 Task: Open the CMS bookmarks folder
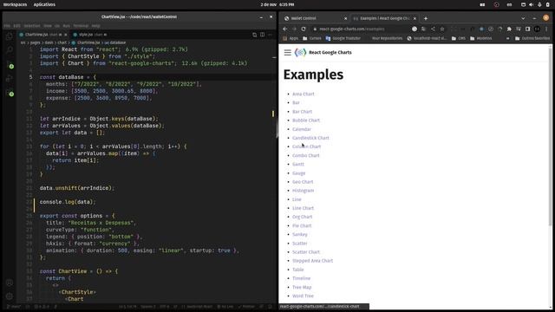click(459, 38)
